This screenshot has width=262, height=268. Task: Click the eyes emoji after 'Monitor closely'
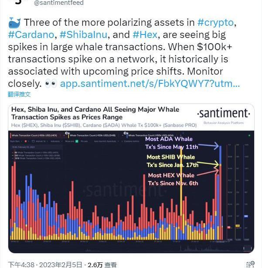(51, 83)
